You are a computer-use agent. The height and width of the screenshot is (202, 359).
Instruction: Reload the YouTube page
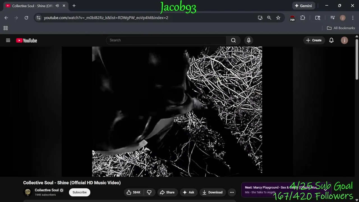pyautogui.click(x=26, y=18)
